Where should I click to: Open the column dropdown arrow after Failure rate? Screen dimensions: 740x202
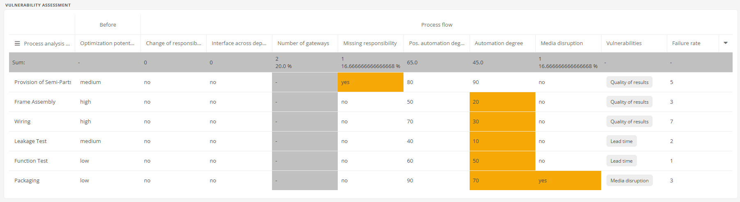(726, 43)
